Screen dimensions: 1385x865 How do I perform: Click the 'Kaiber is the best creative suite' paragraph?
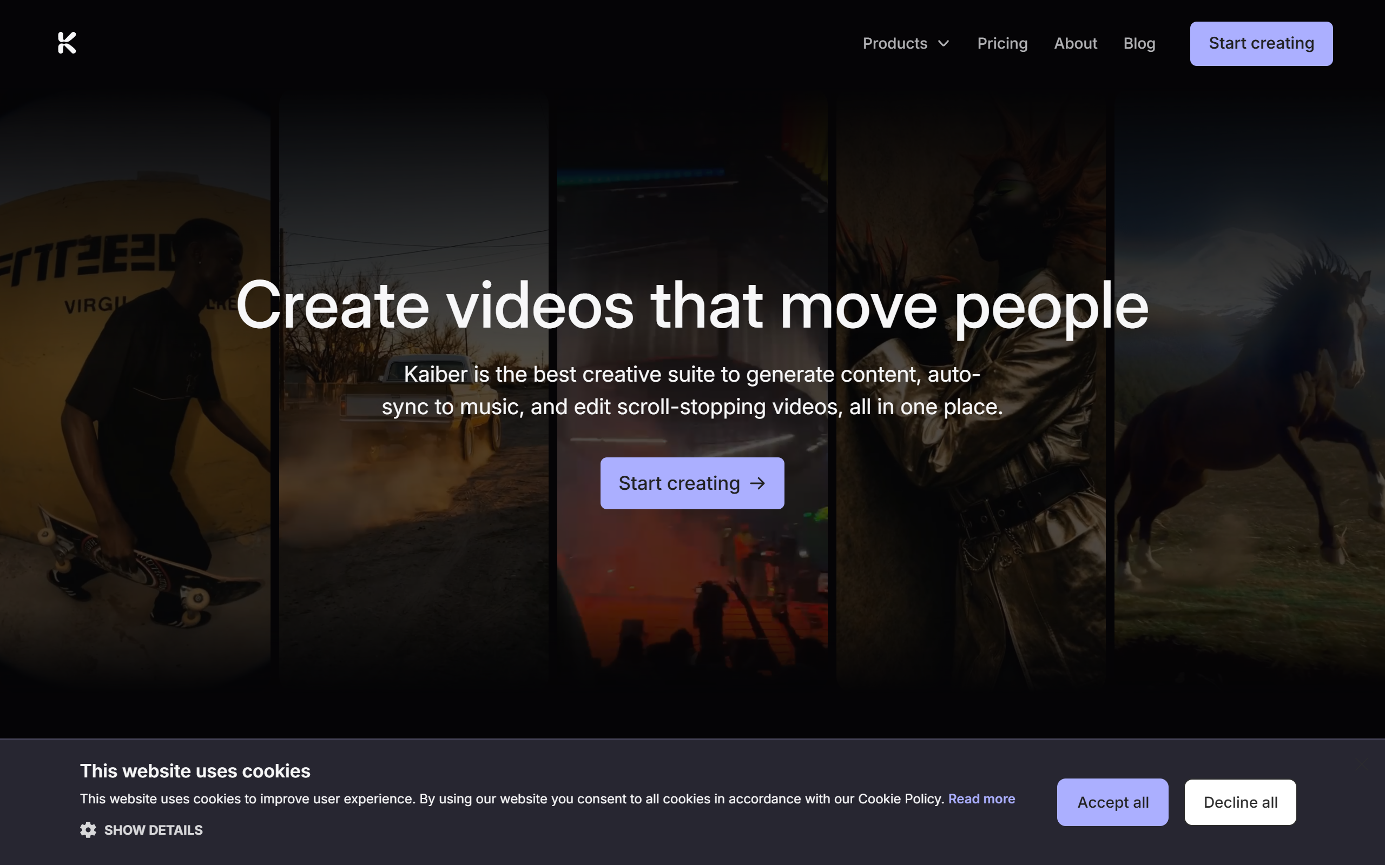(x=692, y=391)
